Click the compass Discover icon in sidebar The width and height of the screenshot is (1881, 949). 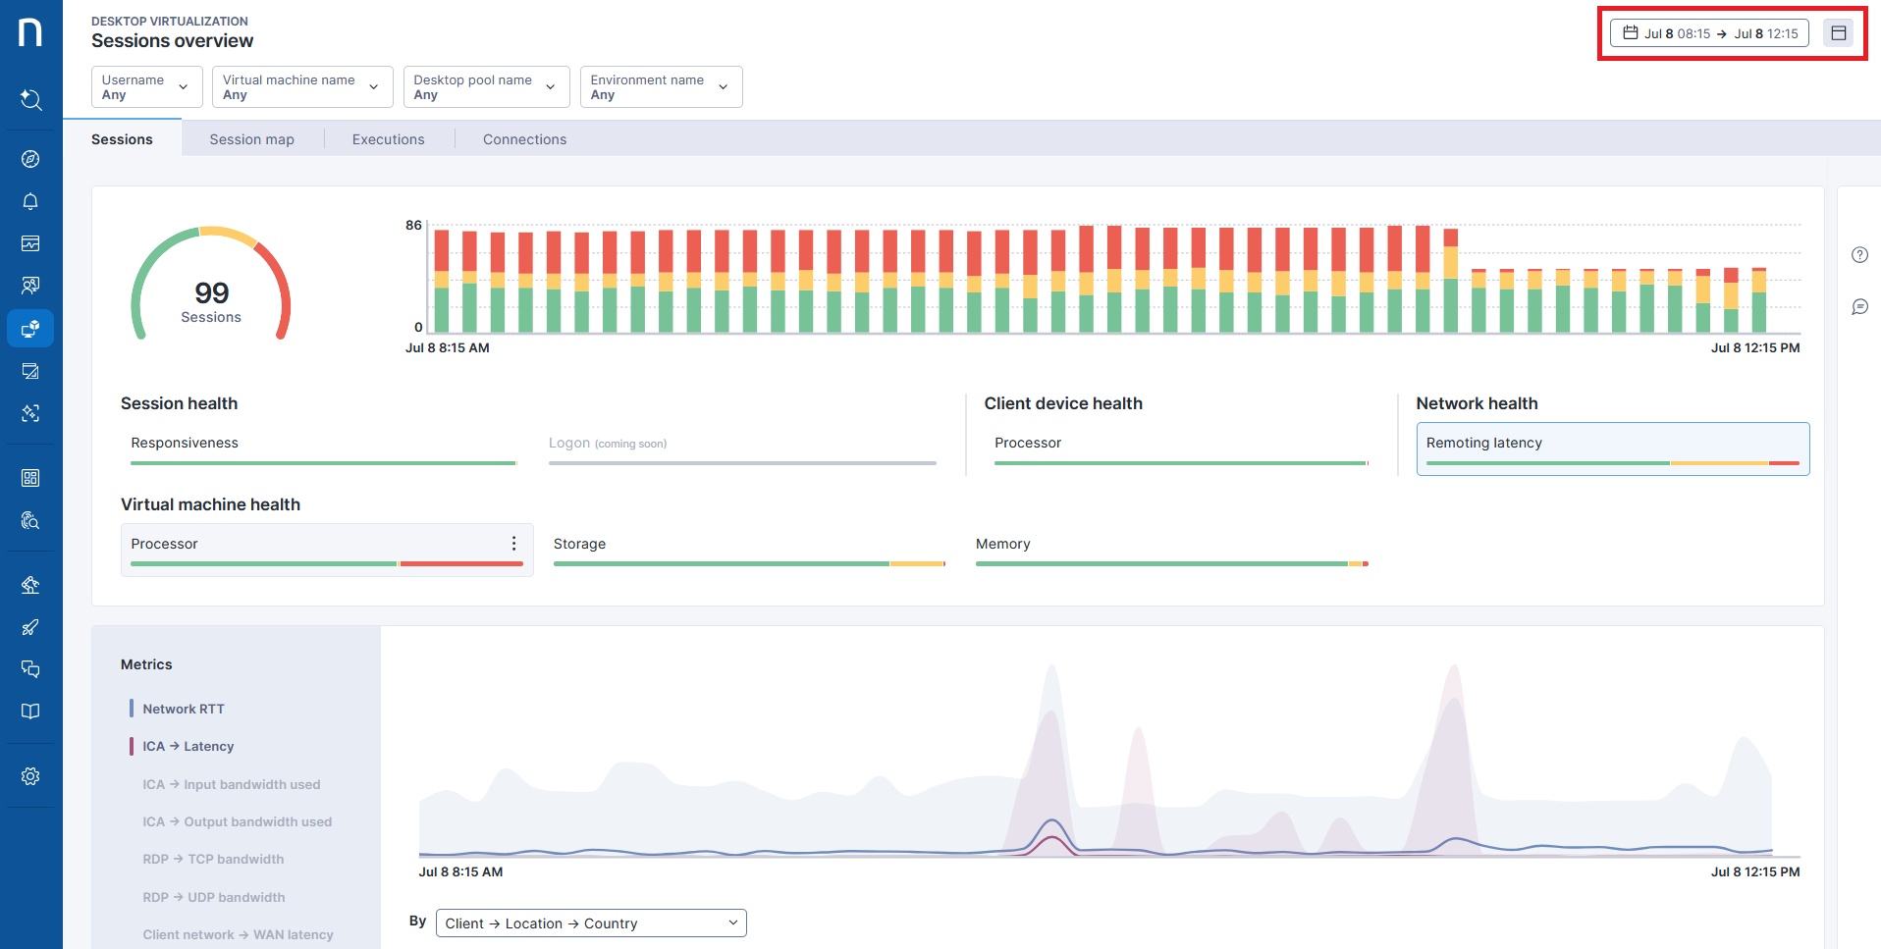tap(30, 159)
